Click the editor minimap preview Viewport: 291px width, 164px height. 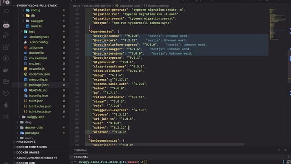point(277,24)
